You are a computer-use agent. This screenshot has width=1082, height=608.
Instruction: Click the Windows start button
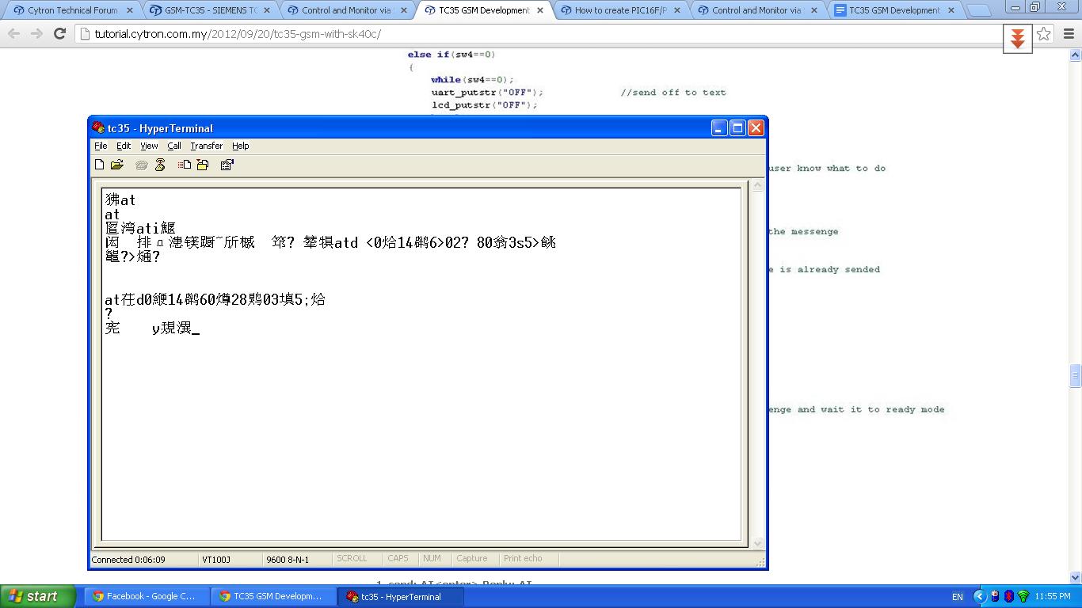[39, 596]
